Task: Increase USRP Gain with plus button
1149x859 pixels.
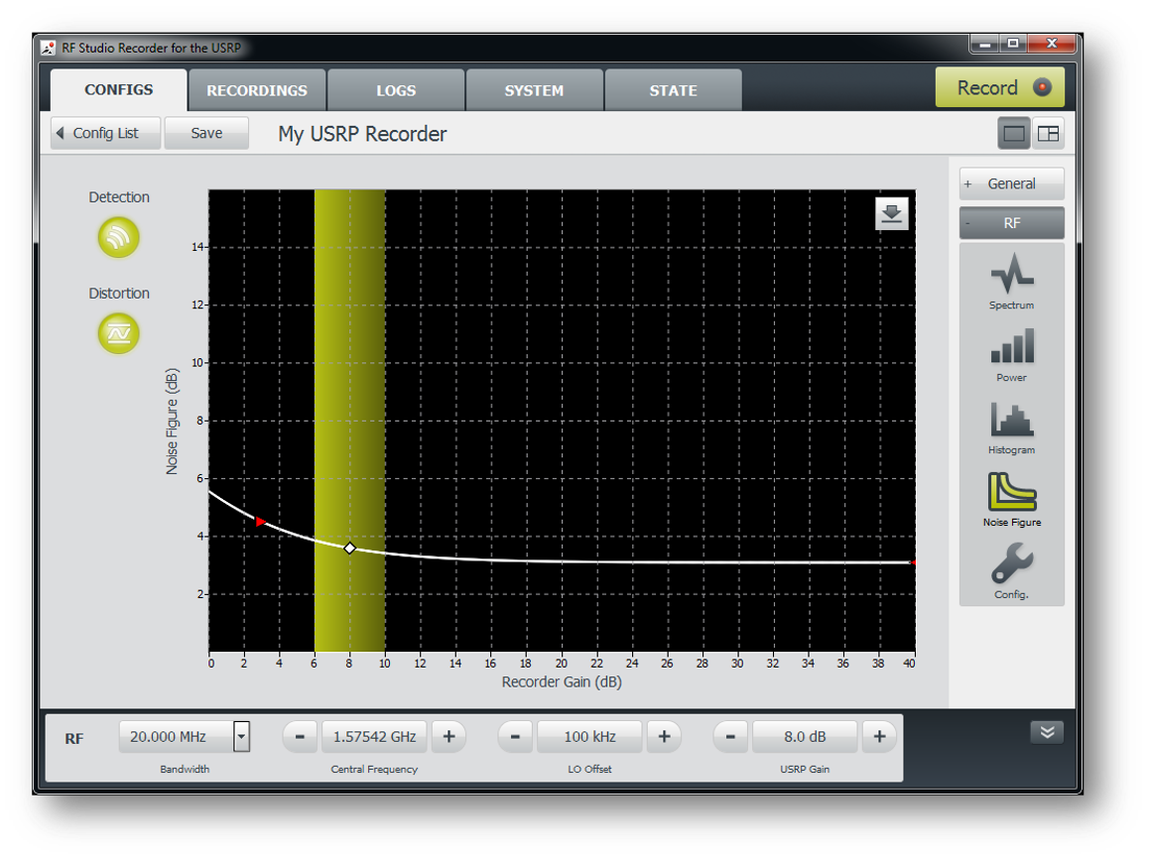Action: (x=879, y=736)
